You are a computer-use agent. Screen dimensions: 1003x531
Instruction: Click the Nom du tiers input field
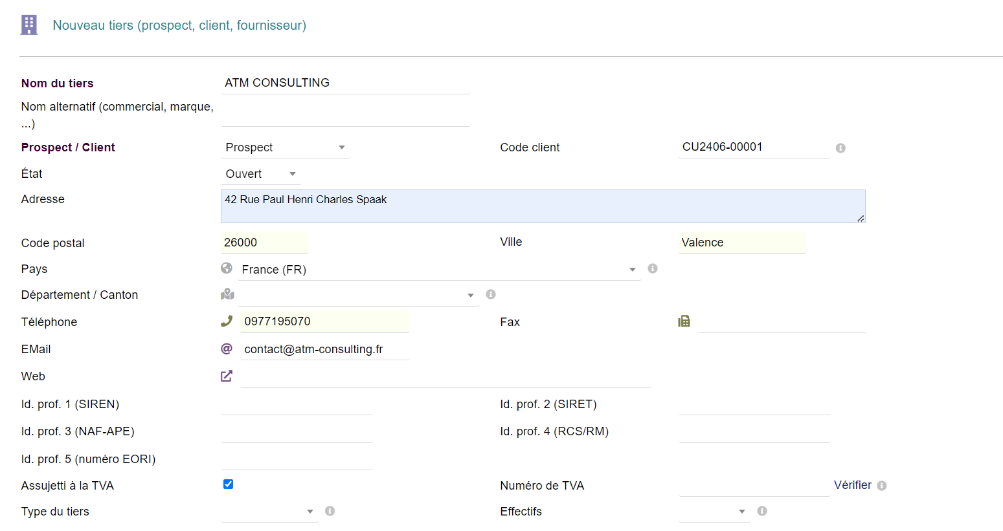point(346,83)
